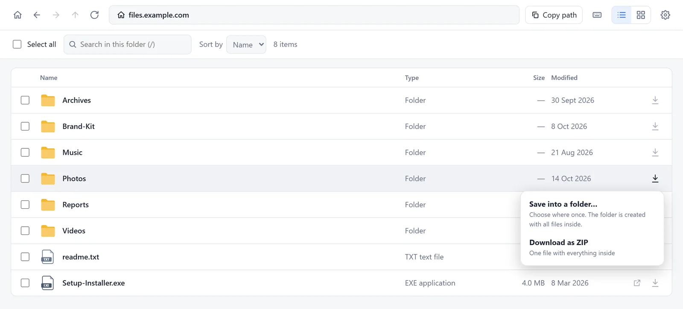Open the Reports folder

[76, 205]
